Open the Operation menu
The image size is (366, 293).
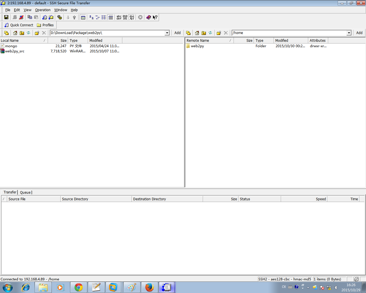[x=43, y=10]
